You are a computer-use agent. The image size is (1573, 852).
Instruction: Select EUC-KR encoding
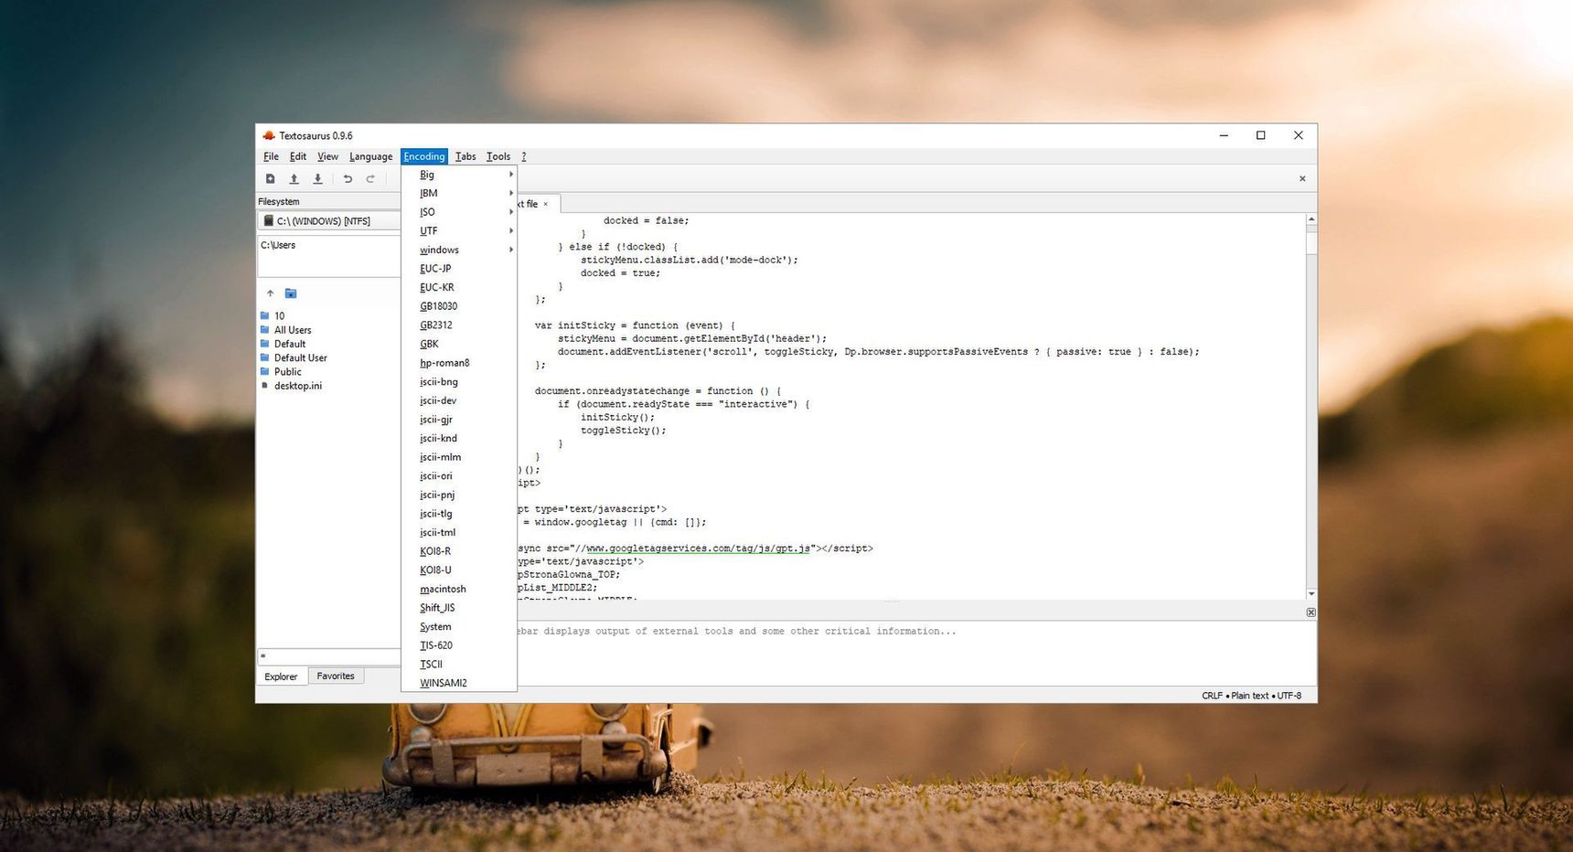pyautogui.click(x=459, y=287)
